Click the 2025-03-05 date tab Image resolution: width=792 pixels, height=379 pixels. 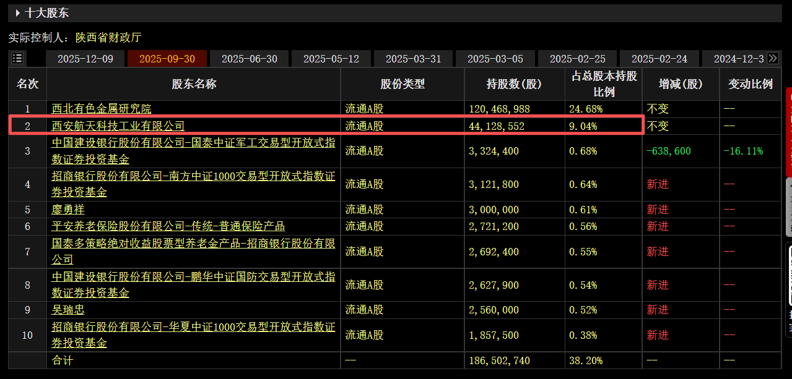tap(495, 58)
